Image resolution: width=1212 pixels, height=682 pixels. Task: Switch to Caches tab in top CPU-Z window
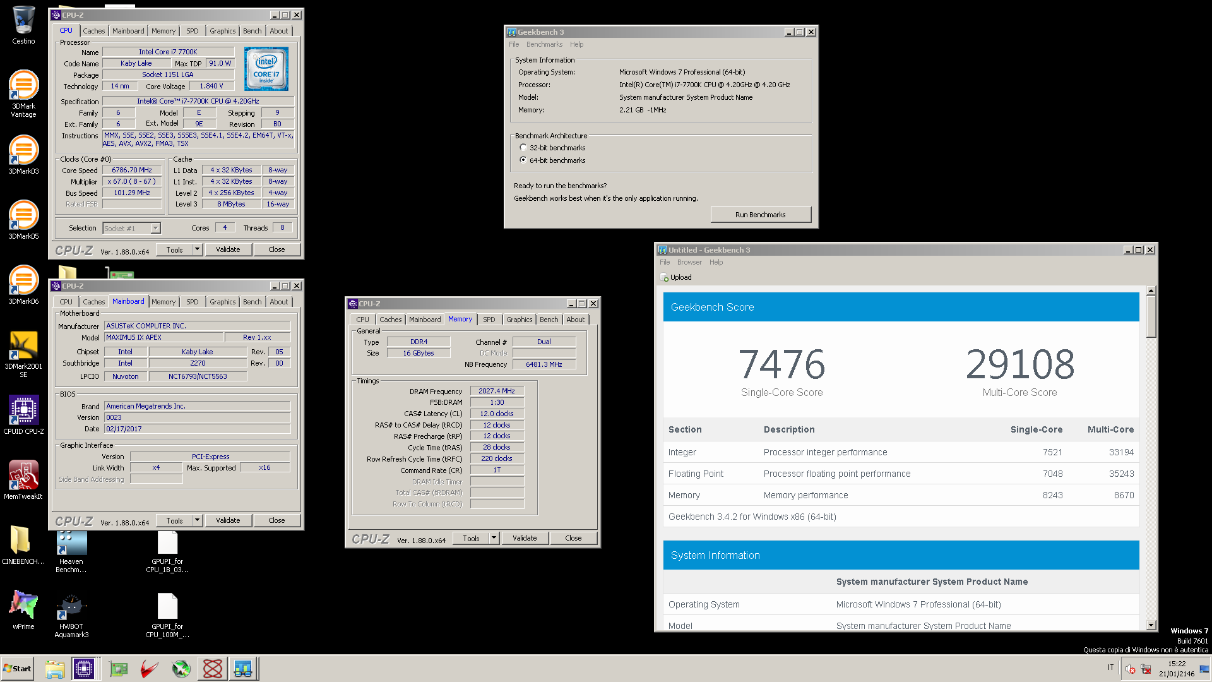coord(93,31)
